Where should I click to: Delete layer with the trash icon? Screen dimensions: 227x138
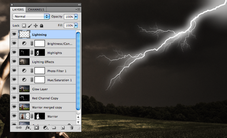pos(72,128)
